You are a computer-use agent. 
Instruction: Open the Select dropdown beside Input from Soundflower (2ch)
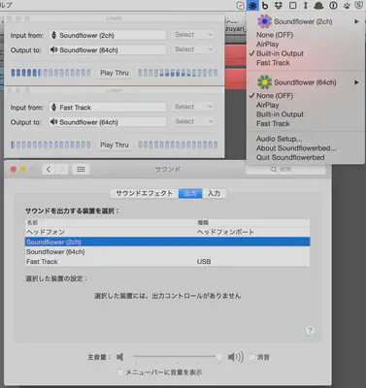pos(194,35)
